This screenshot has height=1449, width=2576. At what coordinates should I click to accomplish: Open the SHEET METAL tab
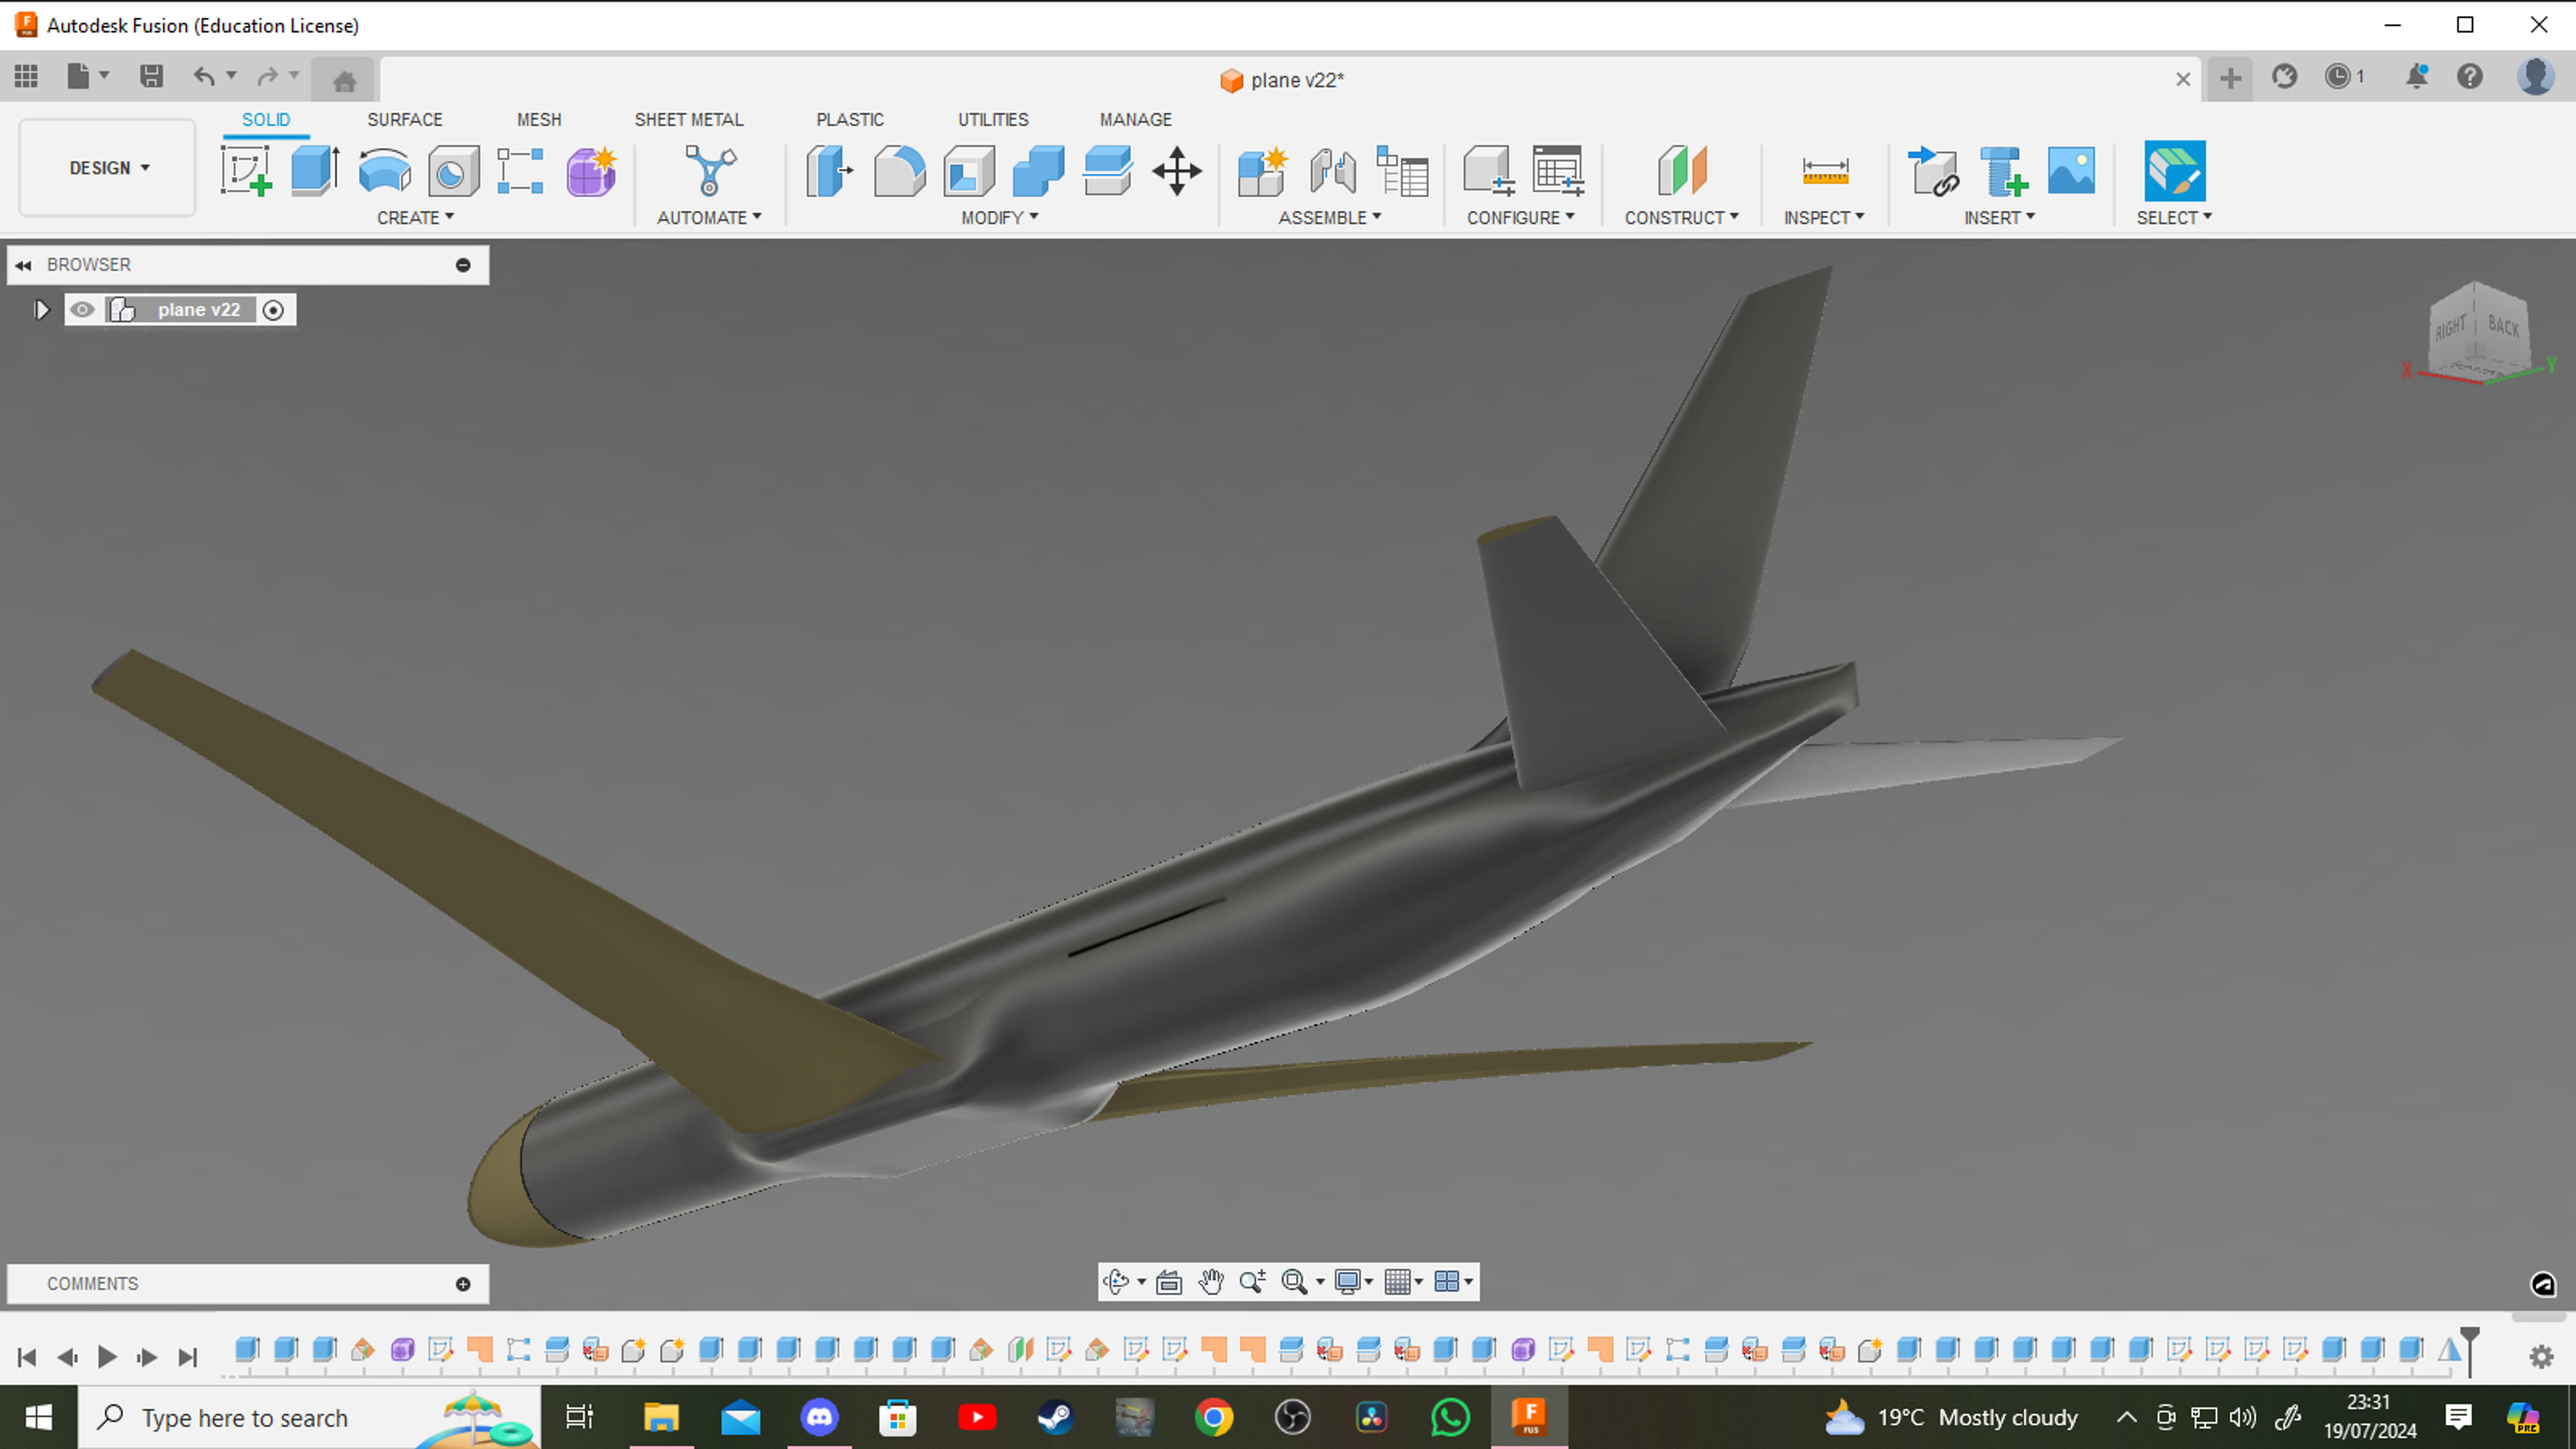pos(689,119)
